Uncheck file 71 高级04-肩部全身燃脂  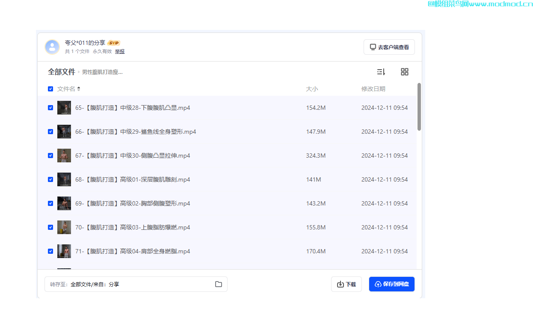pyautogui.click(x=50, y=251)
